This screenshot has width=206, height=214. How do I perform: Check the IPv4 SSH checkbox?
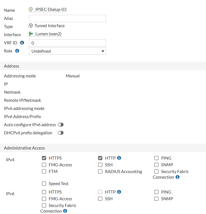[100, 165]
